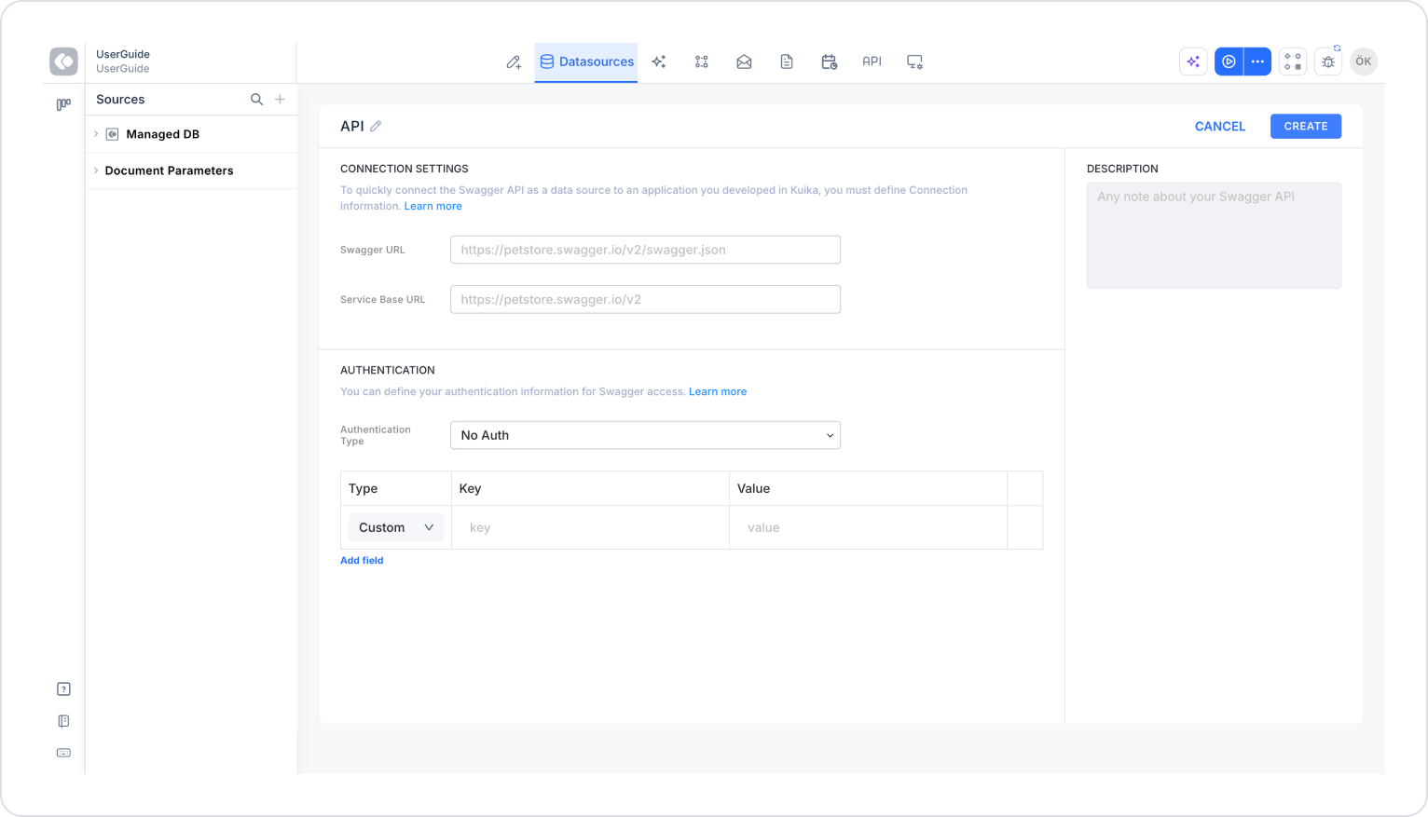Open the scheduler calendar icon
The image size is (1428, 817).
coord(829,62)
